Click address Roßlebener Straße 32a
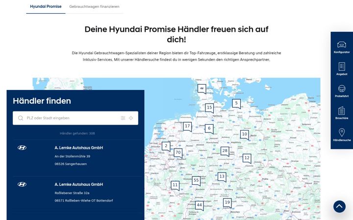Image resolution: width=353 pixels, height=220 pixels. [x=72, y=193]
